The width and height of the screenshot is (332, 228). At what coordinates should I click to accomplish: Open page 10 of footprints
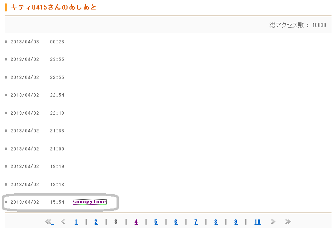click(x=257, y=222)
